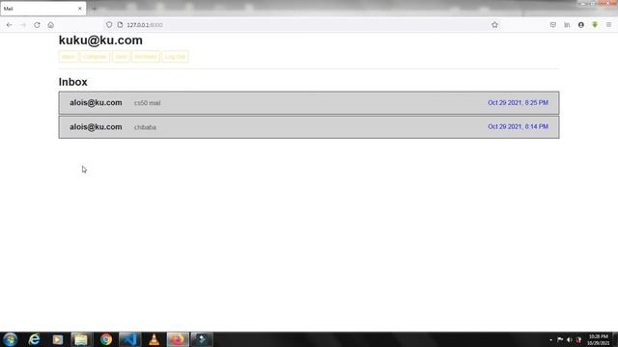Open the Sent mailbox button
Screen dimensions: 618x347
[x=121, y=57]
